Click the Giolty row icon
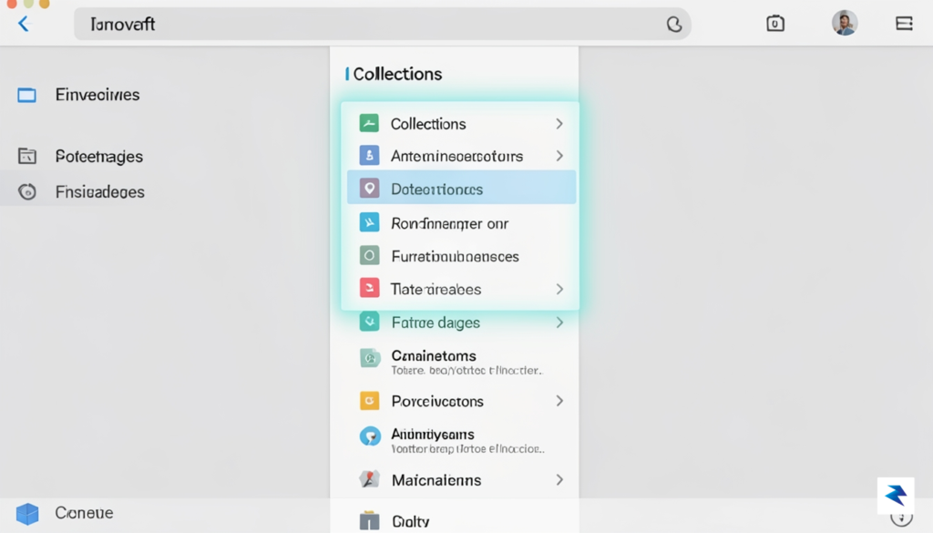Image resolution: width=933 pixels, height=533 pixels. pyautogui.click(x=370, y=520)
